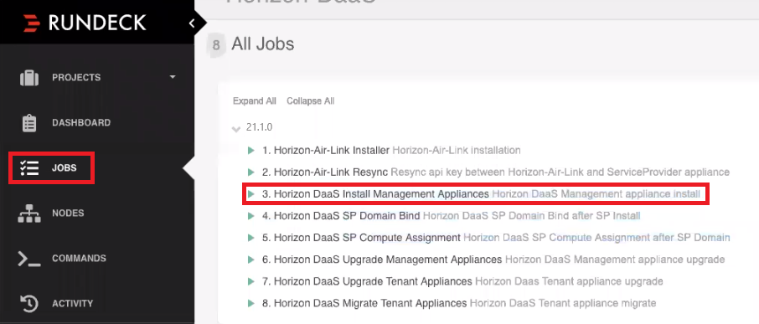This screenshot has width=759, height=324.
Task: Click the job count badge showing 8
Action: [216, 45]
